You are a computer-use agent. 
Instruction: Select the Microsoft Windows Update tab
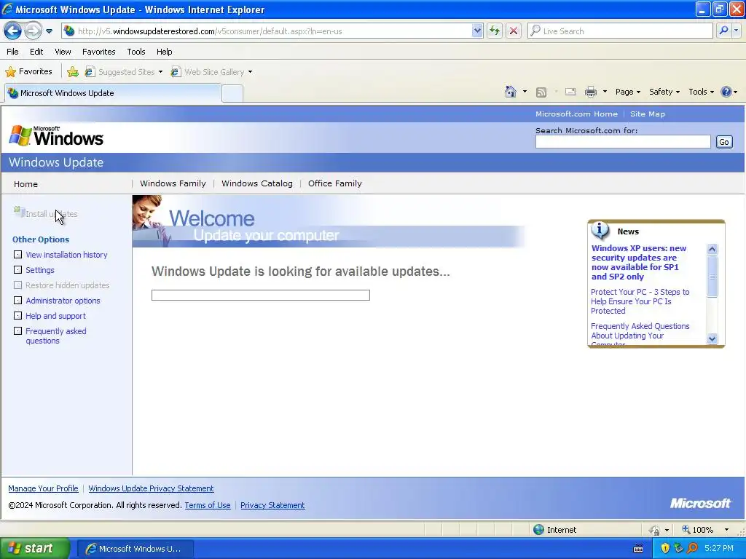point(113,93)
